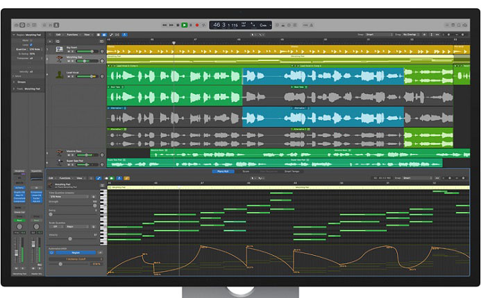
Task: Mute the Big Room track
Action: (69, 51)
